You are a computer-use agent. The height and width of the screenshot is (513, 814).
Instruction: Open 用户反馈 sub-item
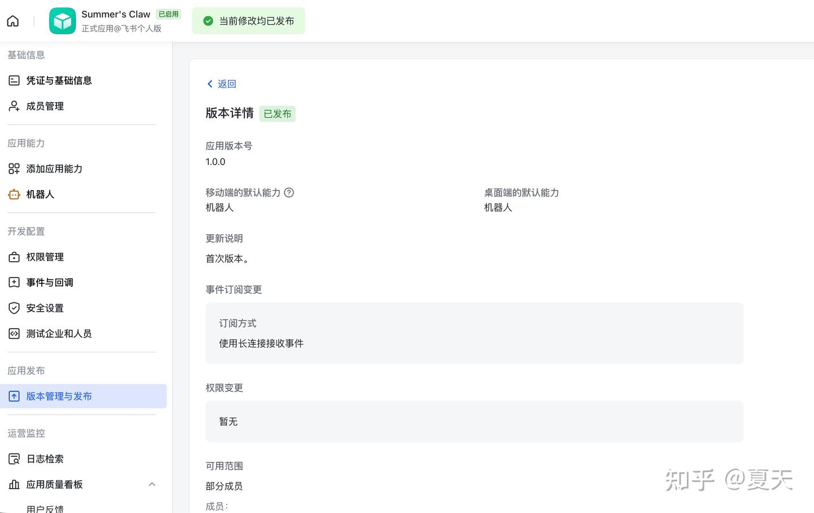tap(45, 508)
